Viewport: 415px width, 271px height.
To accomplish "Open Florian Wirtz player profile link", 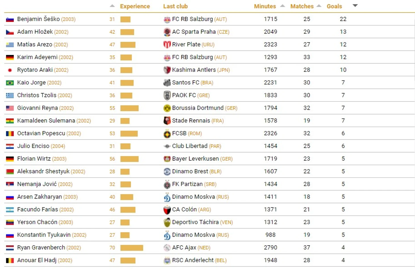I will (x=34, y=159).
